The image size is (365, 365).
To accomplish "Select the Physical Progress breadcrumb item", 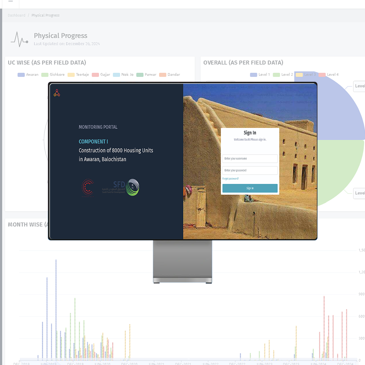I will click(45, 15).
